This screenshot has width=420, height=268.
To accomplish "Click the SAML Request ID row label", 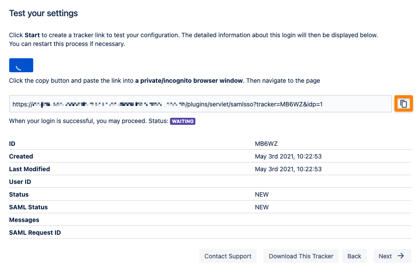I will [x=35, y=233].
